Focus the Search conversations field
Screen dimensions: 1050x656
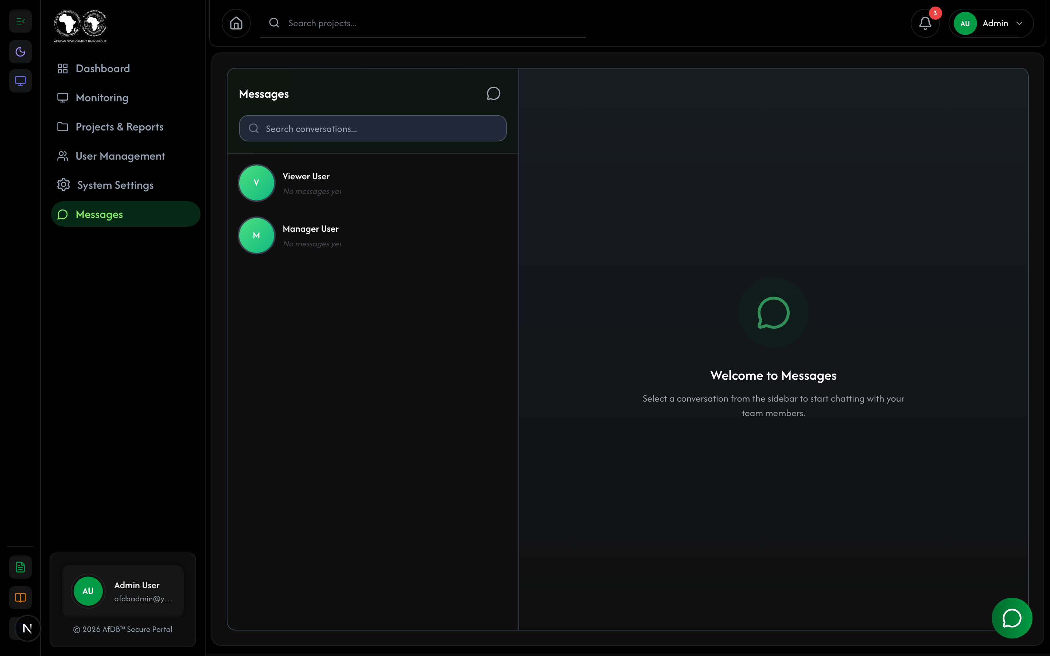[x=373, y=128]
